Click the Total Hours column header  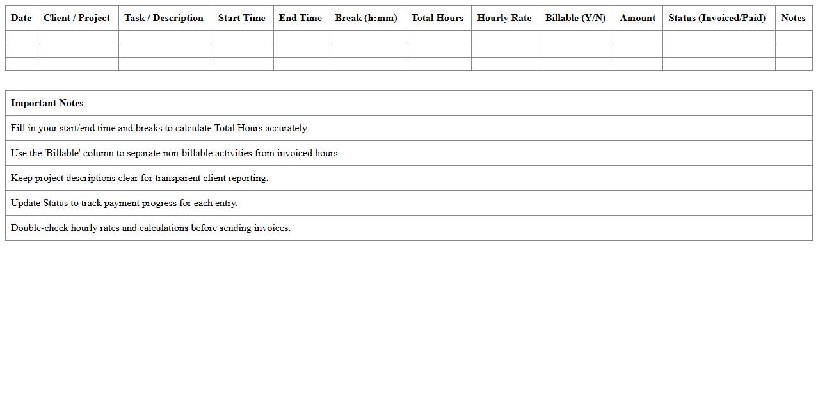[437, 18]
